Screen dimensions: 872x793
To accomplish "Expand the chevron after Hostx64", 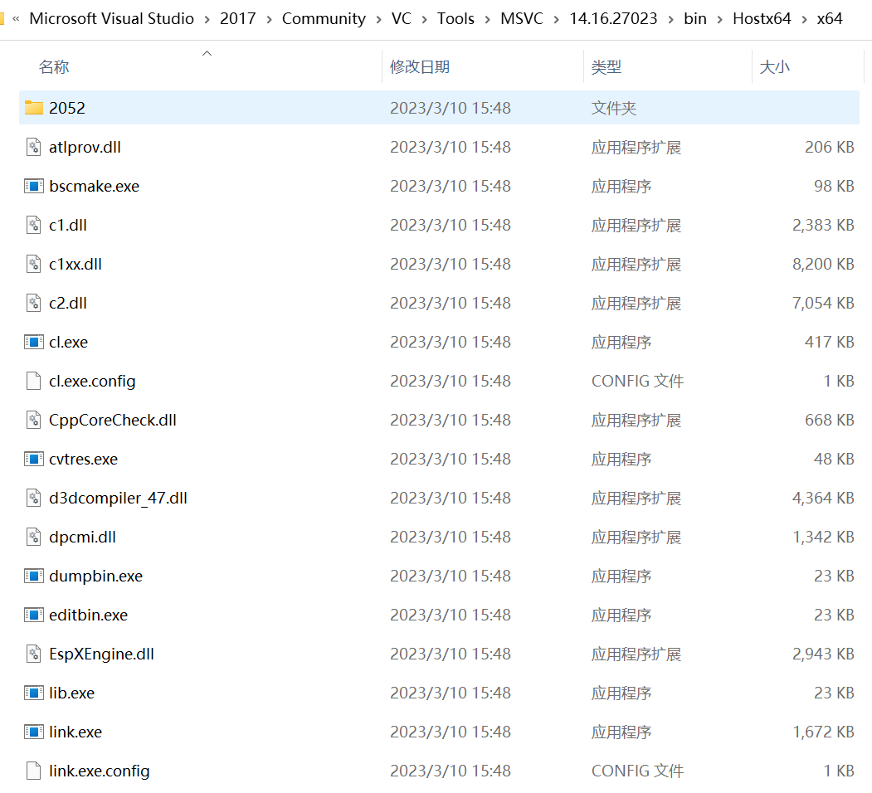I will tap(804, 18).
